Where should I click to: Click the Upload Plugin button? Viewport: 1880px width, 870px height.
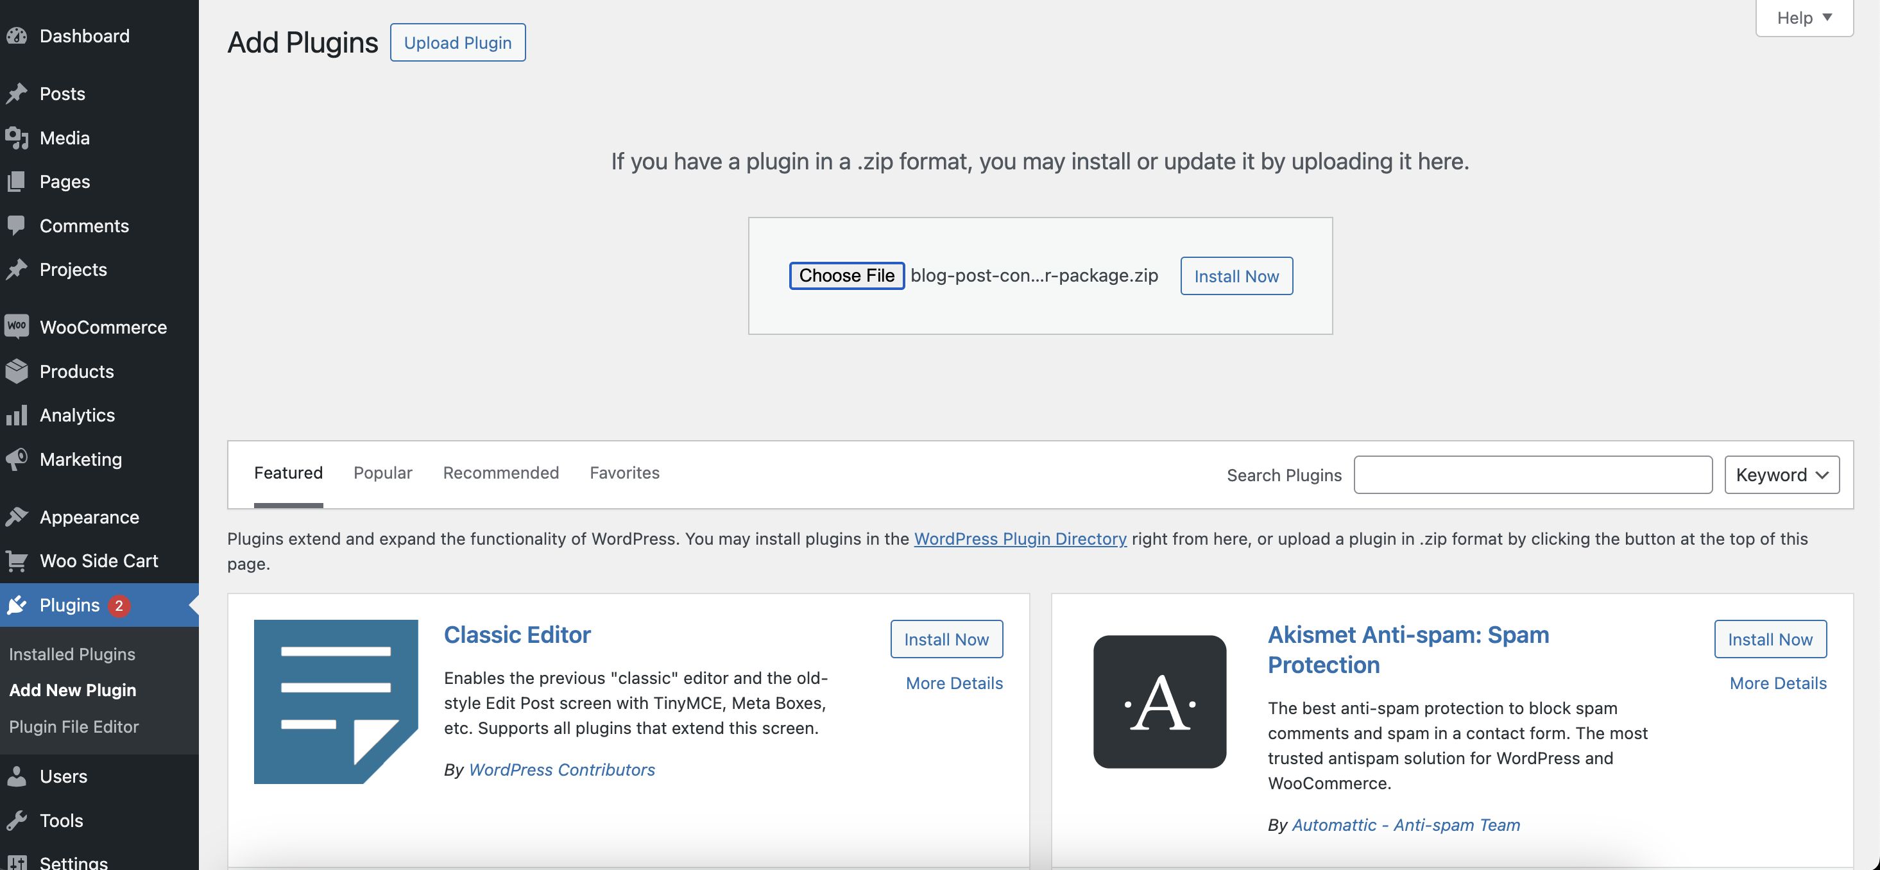coord(457,42)
